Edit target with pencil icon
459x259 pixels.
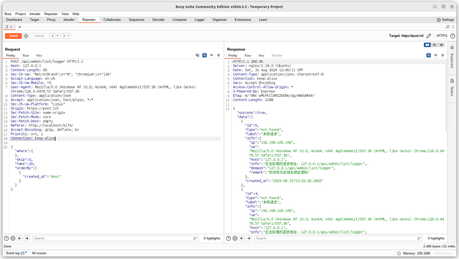(429, 36)
